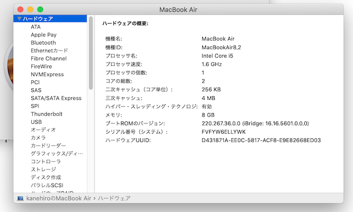Image resolution: width=353 pixels, height=212 pixels.
Task: Open オーディオ section
Action: point(43,130)
